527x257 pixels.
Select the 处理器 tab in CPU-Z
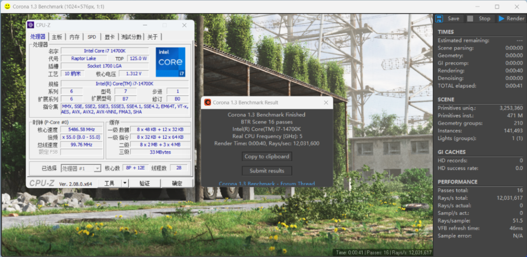[38, 37]
